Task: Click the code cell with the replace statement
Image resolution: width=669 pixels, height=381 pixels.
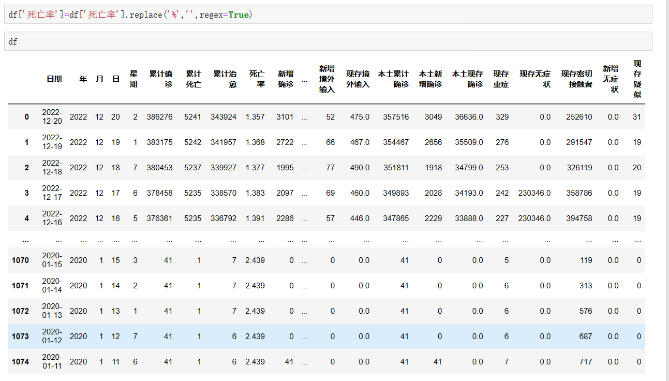Action: pyautogui.click(x=328, y=14)
